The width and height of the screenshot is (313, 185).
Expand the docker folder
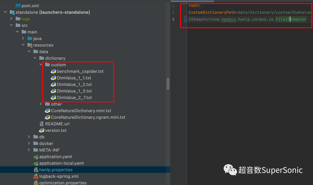coord(29,143)
